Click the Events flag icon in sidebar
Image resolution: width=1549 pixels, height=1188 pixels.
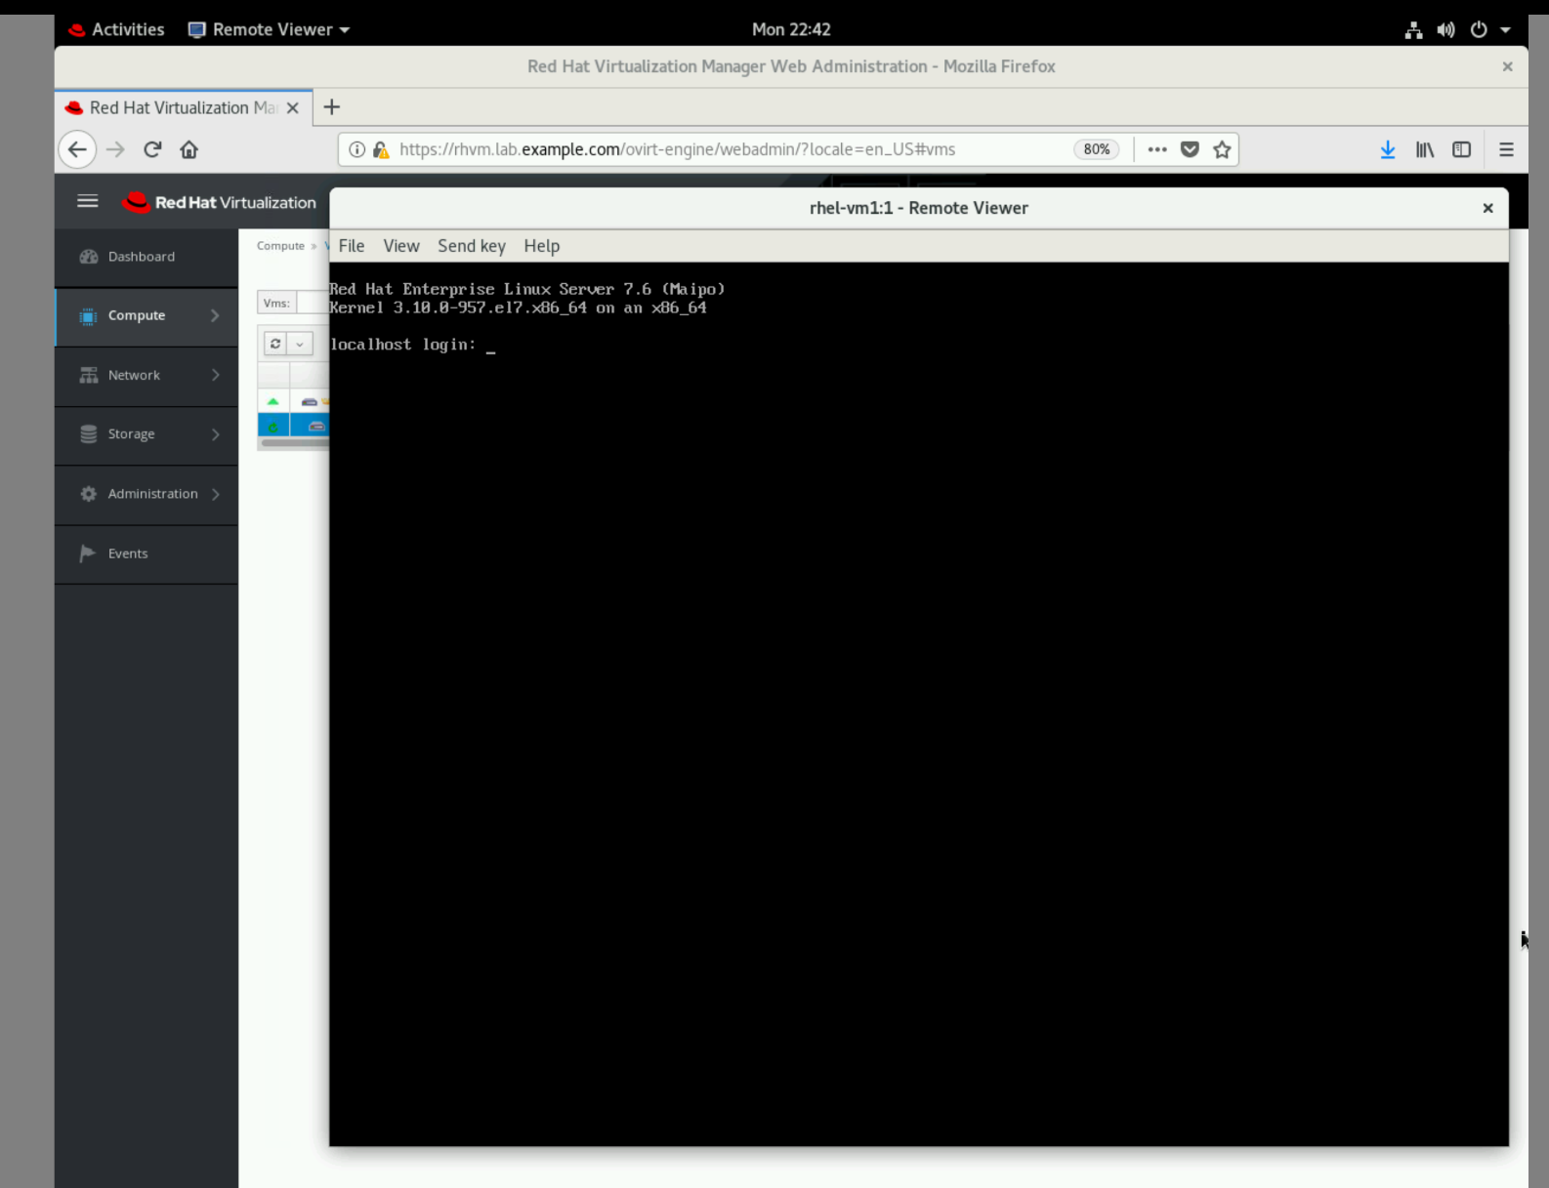pos(88,553)
